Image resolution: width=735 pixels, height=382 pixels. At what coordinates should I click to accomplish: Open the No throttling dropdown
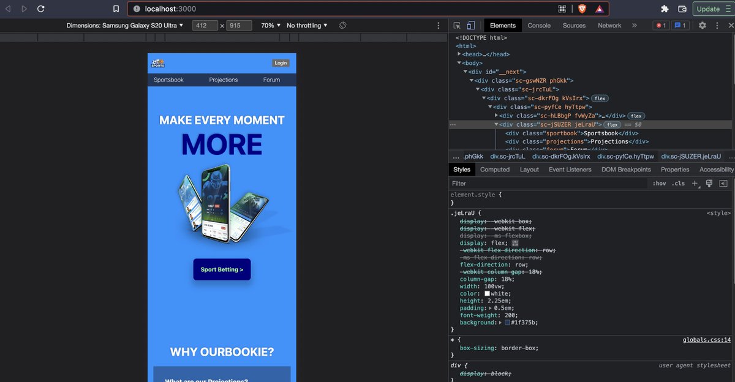tap(307, 26)
